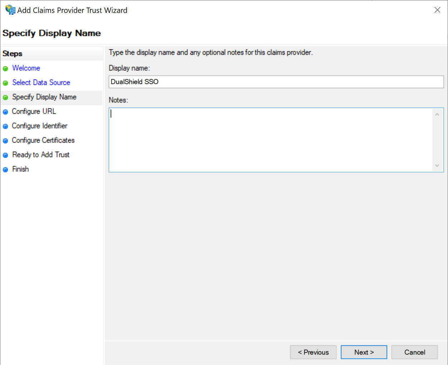Select the Configure URL step

tap(34, 112)
